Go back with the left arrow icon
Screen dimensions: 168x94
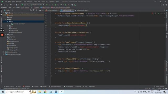(x=11, y=5)
